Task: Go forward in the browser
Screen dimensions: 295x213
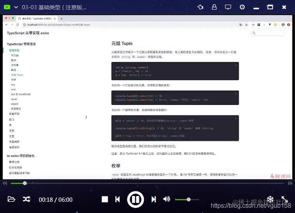Action: 12,24
